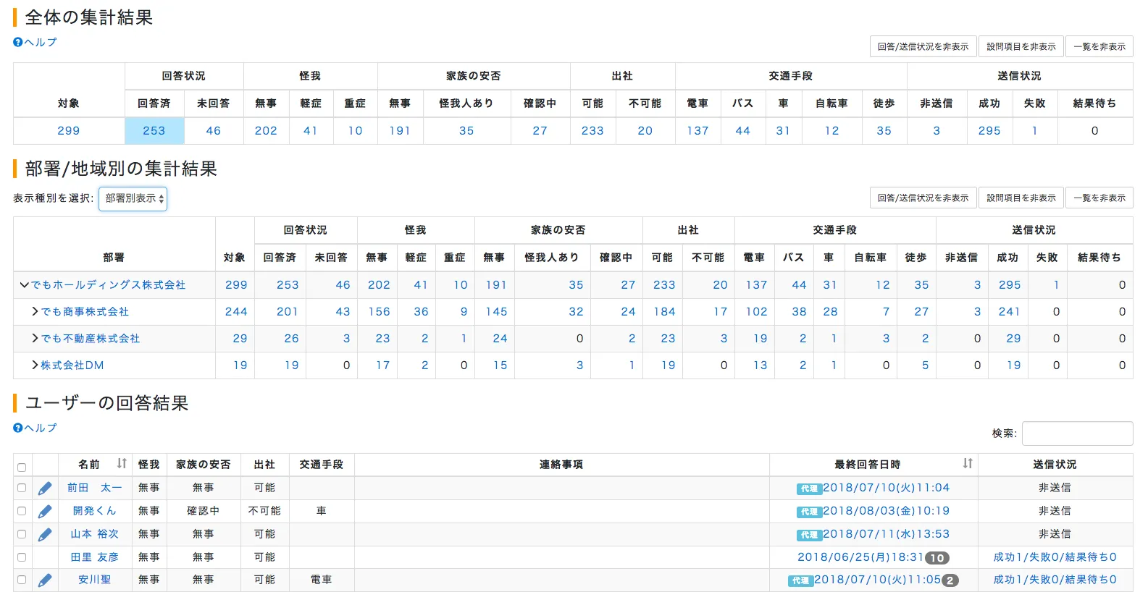
Task: Click the 検索 search input field
Action: tap(1077, 434)
